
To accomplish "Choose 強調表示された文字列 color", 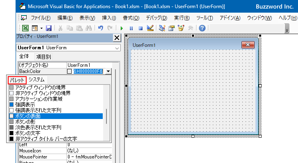I will (56, 110).
